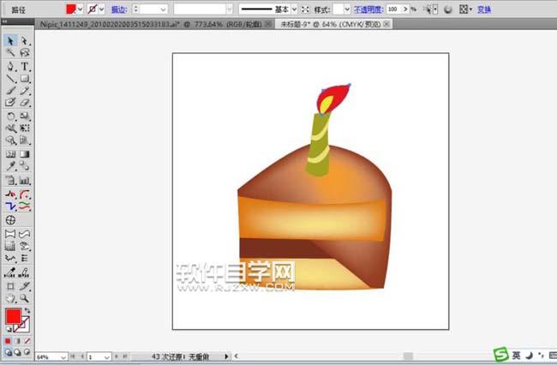Open stroke weight dropdown
This screenshot has width=557, height=365.
(164, 9)
